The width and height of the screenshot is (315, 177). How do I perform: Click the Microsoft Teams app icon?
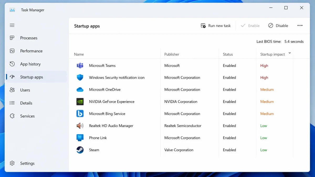pos(80,66)
